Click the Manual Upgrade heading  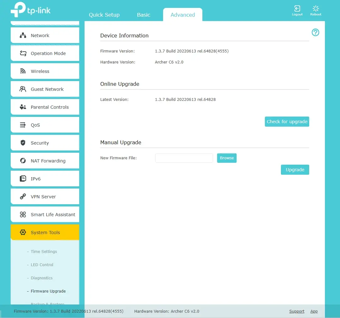point(121,142)
